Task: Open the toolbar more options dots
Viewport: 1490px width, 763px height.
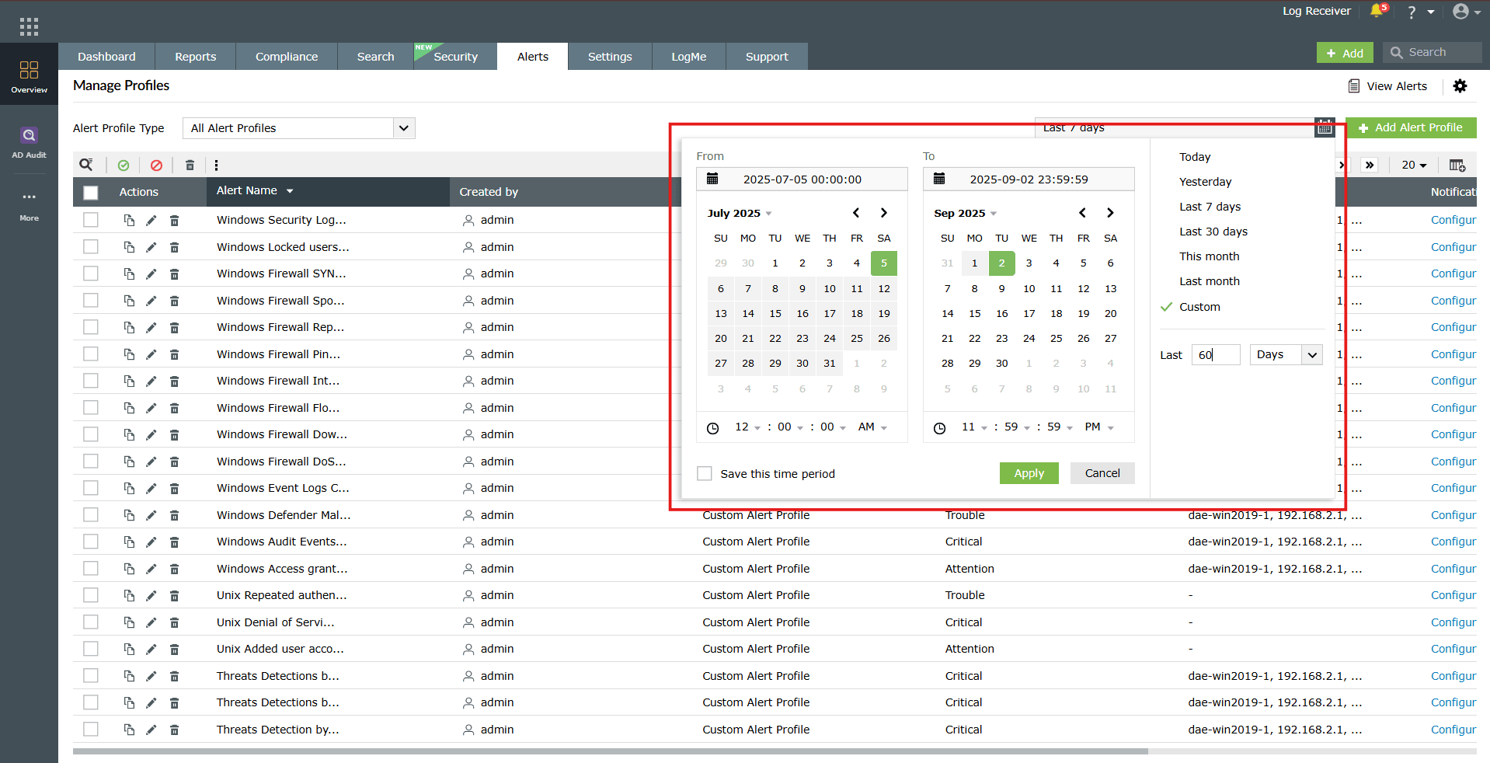Action: coord(216,165)
